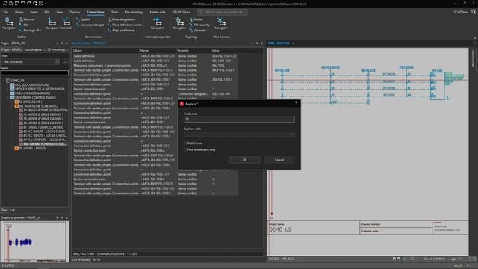Image resolution: width=478 pixels, height=269 pixels.
Task: Open the Generate dropdown in Topology
Action: (198, 30)
